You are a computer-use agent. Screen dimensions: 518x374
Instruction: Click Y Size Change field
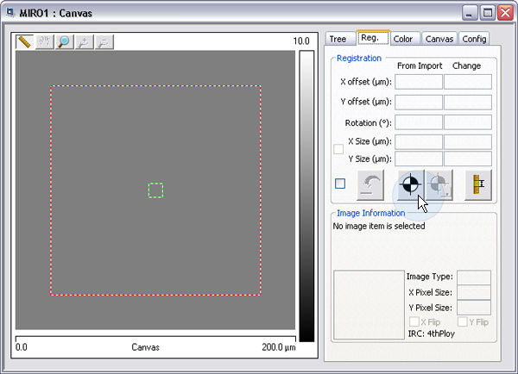[x=468, y=159]
